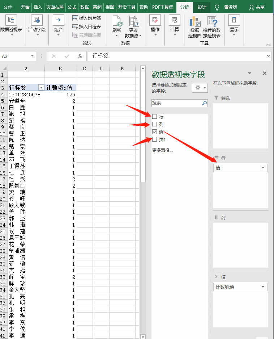
Task: Uncheck the 值 field checkbox
Action: [154, 131]
